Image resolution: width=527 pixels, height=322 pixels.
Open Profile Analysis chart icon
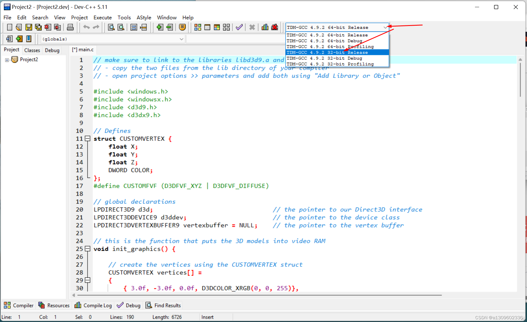coord(265,27)
